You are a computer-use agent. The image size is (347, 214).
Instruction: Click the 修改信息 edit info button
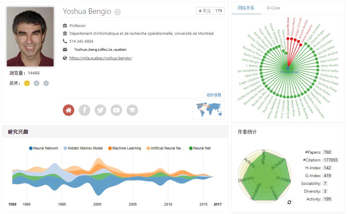tap(214, 95)
